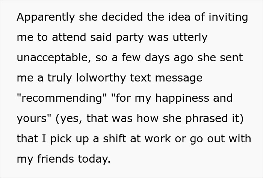The image size is (263, 178).
Task: Select the word "party" in second line
Action: (x=130, y=38)
